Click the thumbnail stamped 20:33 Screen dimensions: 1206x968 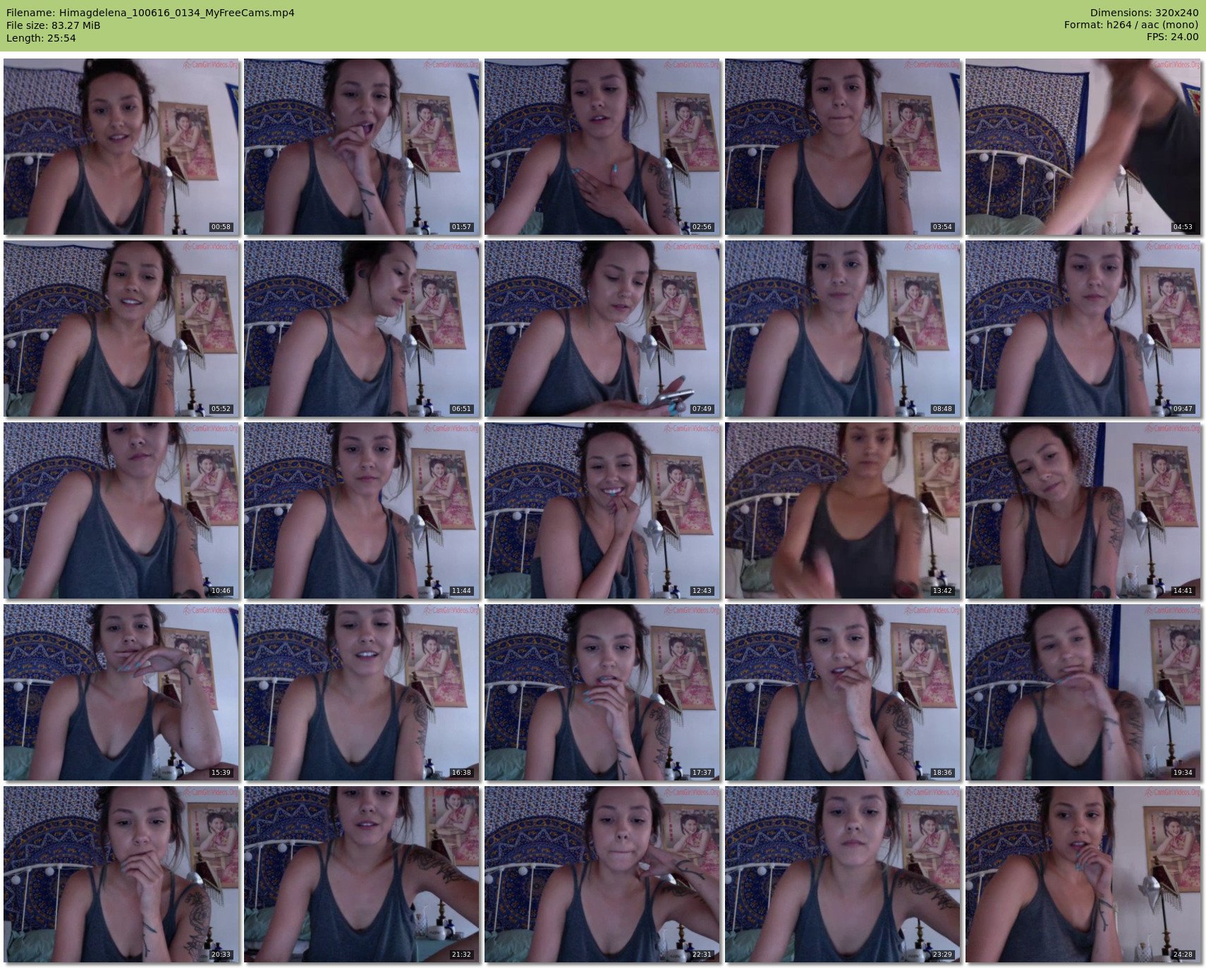click(x=121, y=874)
